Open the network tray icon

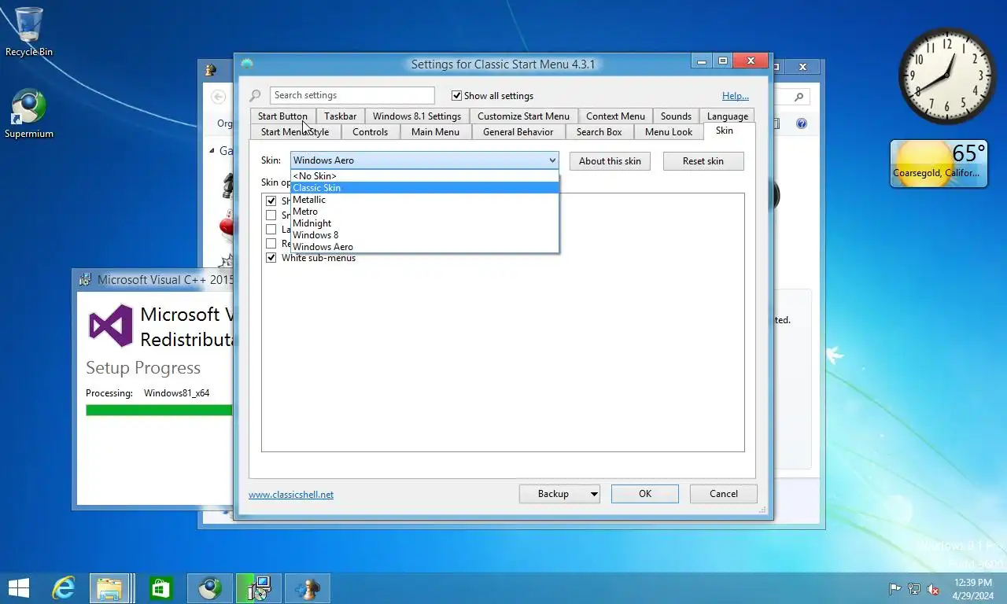tap(913, 588)
